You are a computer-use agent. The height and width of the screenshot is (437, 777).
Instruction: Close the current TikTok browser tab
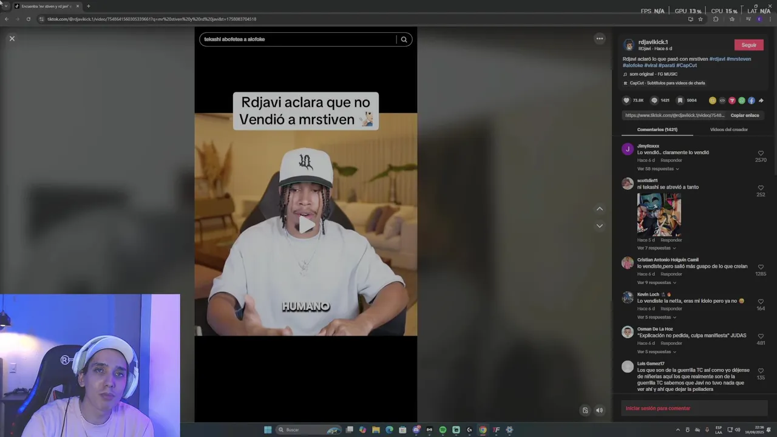(77, 6)
